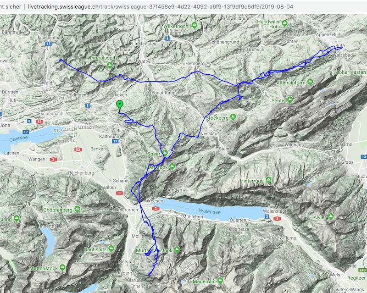Select the Speer summit icon
This screenshot has height=293, width=367.
(164, 153)
